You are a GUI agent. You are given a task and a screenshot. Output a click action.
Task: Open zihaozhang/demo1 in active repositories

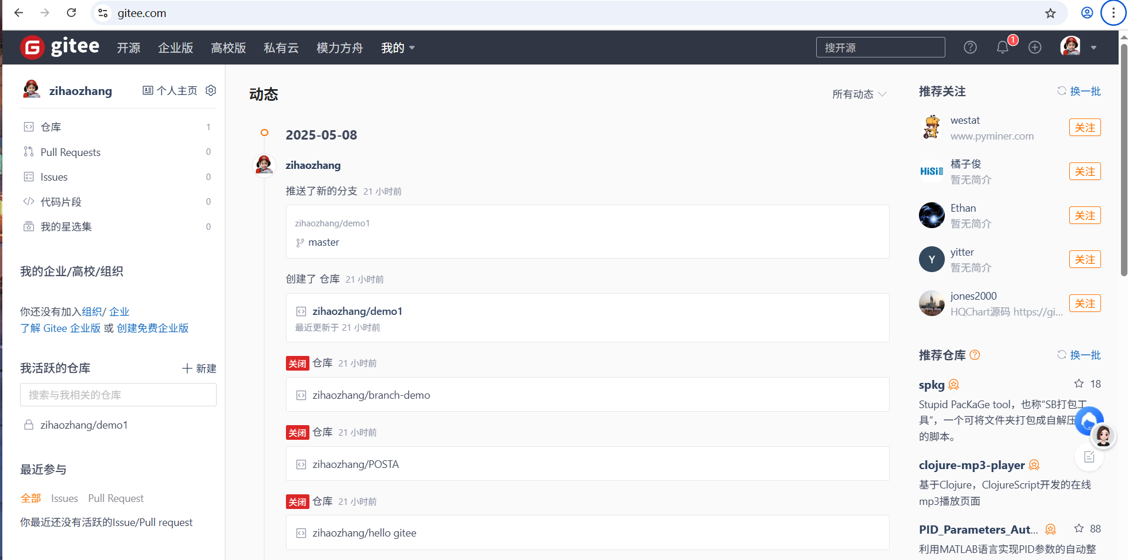[83, 425]
